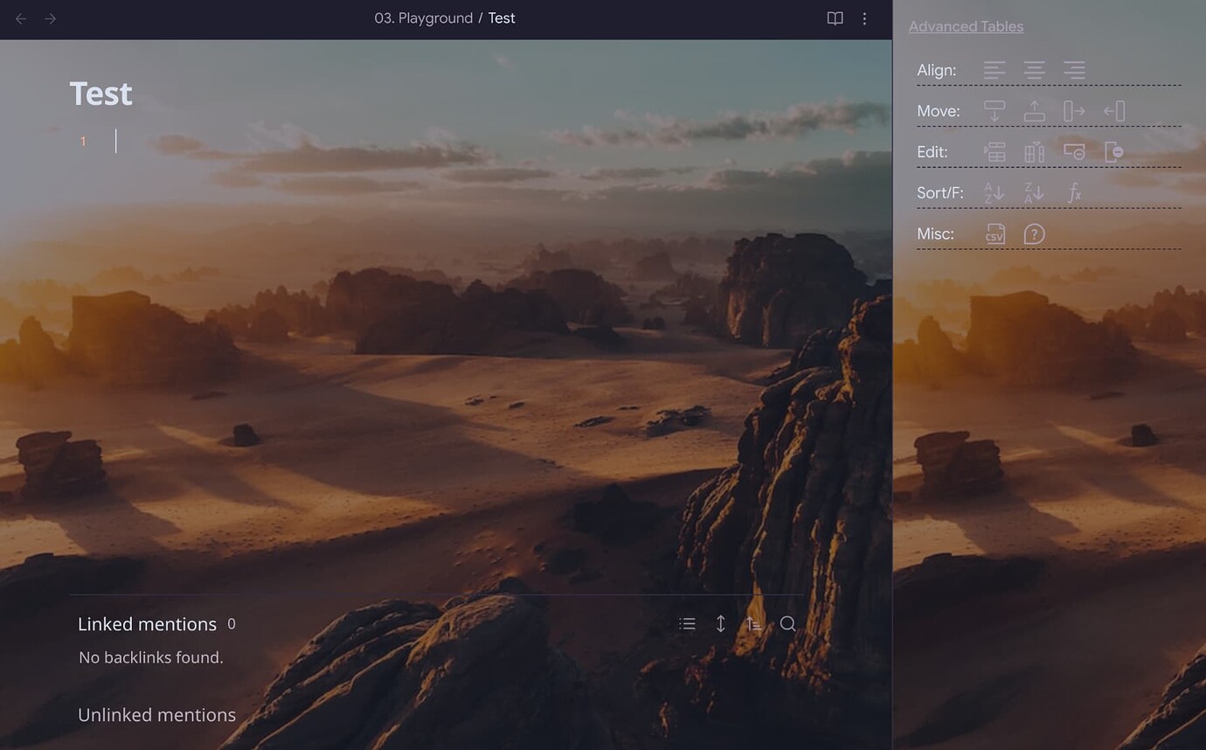Move the current row down
This screenshot has width=1206, height=750.
(995, 111)
